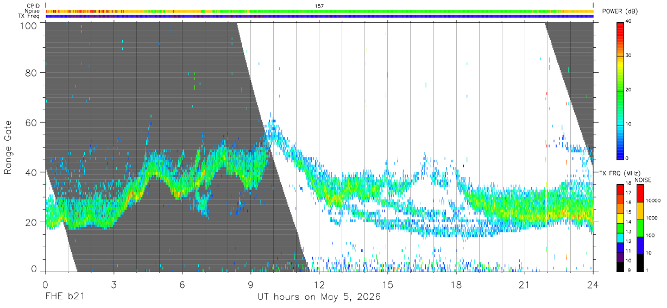Click the TX FRQ (MHz) legend title
667x308 pixels.
coord(619,173)
